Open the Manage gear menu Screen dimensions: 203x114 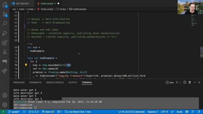[x=5, y=104]
